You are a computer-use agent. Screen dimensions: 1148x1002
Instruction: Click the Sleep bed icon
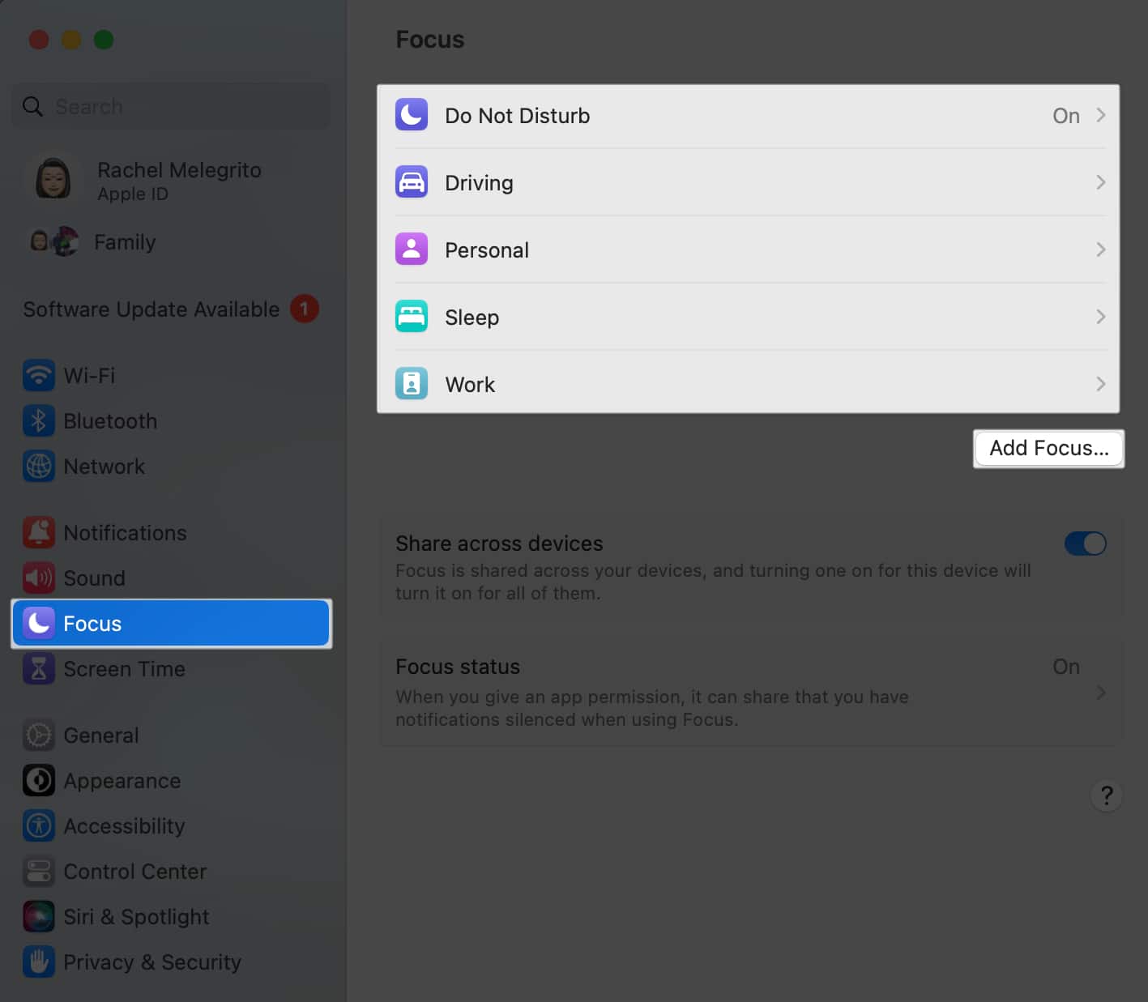pos(412,317)
